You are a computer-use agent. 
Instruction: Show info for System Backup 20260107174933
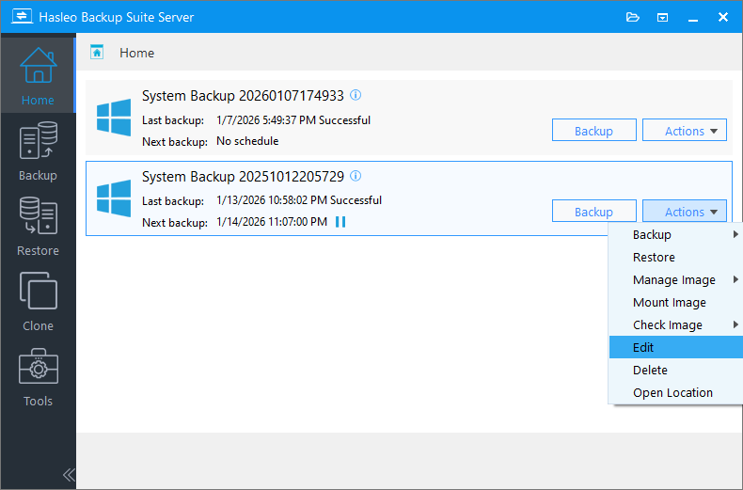coord(356,95)
